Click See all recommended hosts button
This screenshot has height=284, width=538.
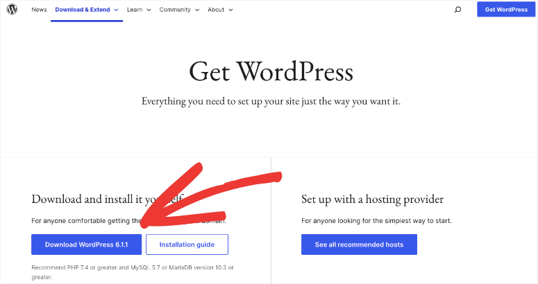(x=359, y=245)
